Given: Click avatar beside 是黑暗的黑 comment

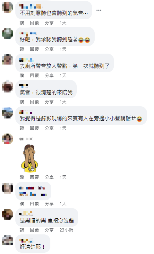Looking at the screenshot, I should pyautogui.click(x=8, y=214).
